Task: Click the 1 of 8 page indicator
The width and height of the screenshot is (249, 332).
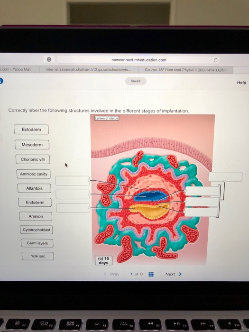Action: tap(137, 274)
